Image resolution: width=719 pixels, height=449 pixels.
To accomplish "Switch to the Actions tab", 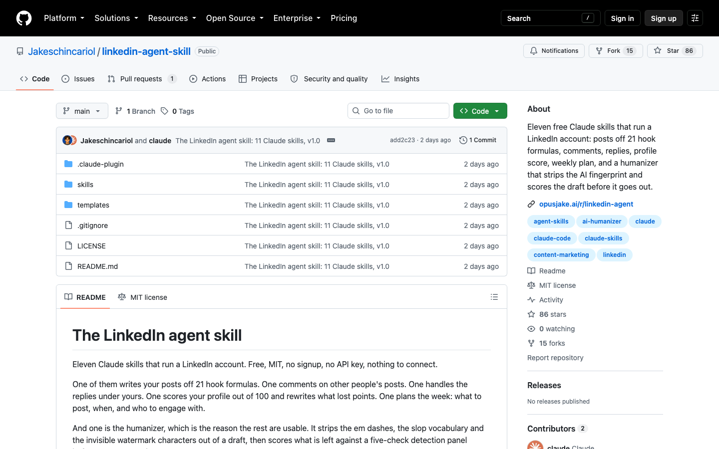I will (x=207, y=79).
